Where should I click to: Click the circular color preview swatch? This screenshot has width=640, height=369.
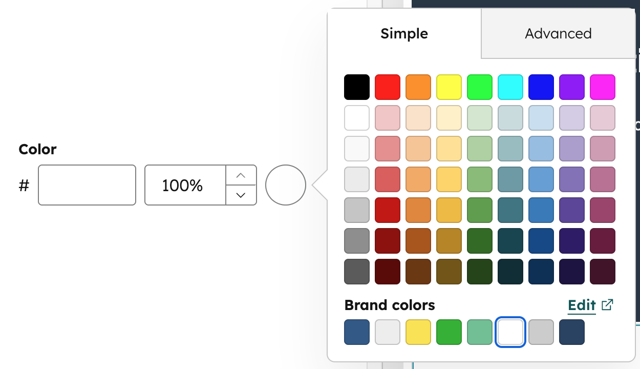point(286,185)
